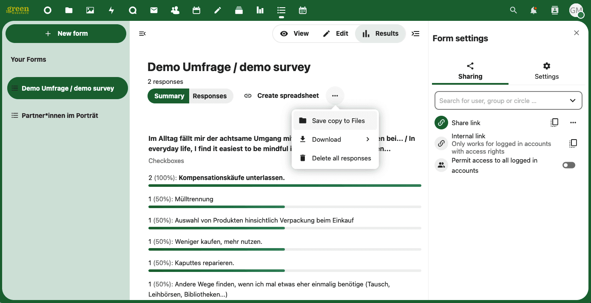Copy the Share link to clipboard
This screenshot has height=303, width=591.
pos(554,123)
